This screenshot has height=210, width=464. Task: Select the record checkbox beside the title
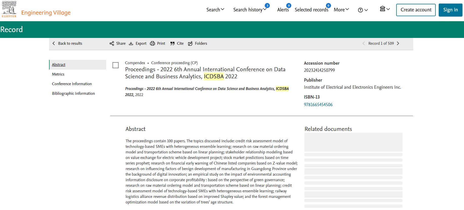[x=116, y=65]
